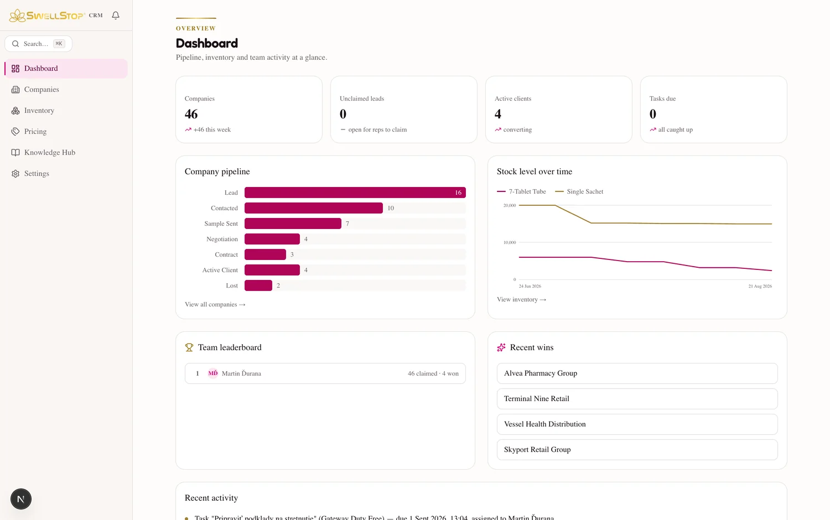Click the Negotiation pipeline bar
The width and height of the screenshot is (830, 520).
tap(272, 239)
